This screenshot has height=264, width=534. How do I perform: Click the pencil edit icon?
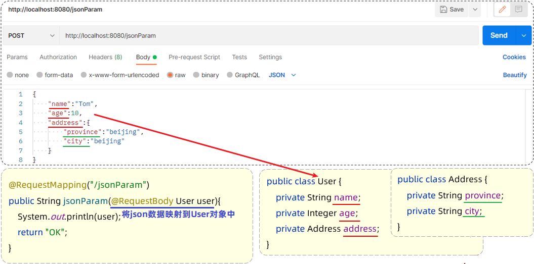[502, 10]
